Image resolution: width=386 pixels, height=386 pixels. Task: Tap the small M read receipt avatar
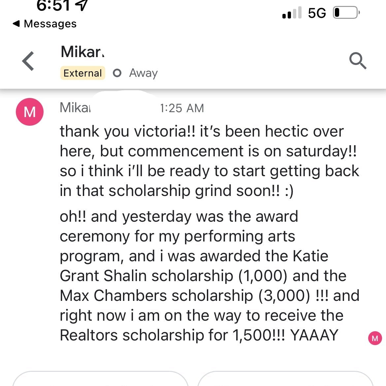click(375, 338)
